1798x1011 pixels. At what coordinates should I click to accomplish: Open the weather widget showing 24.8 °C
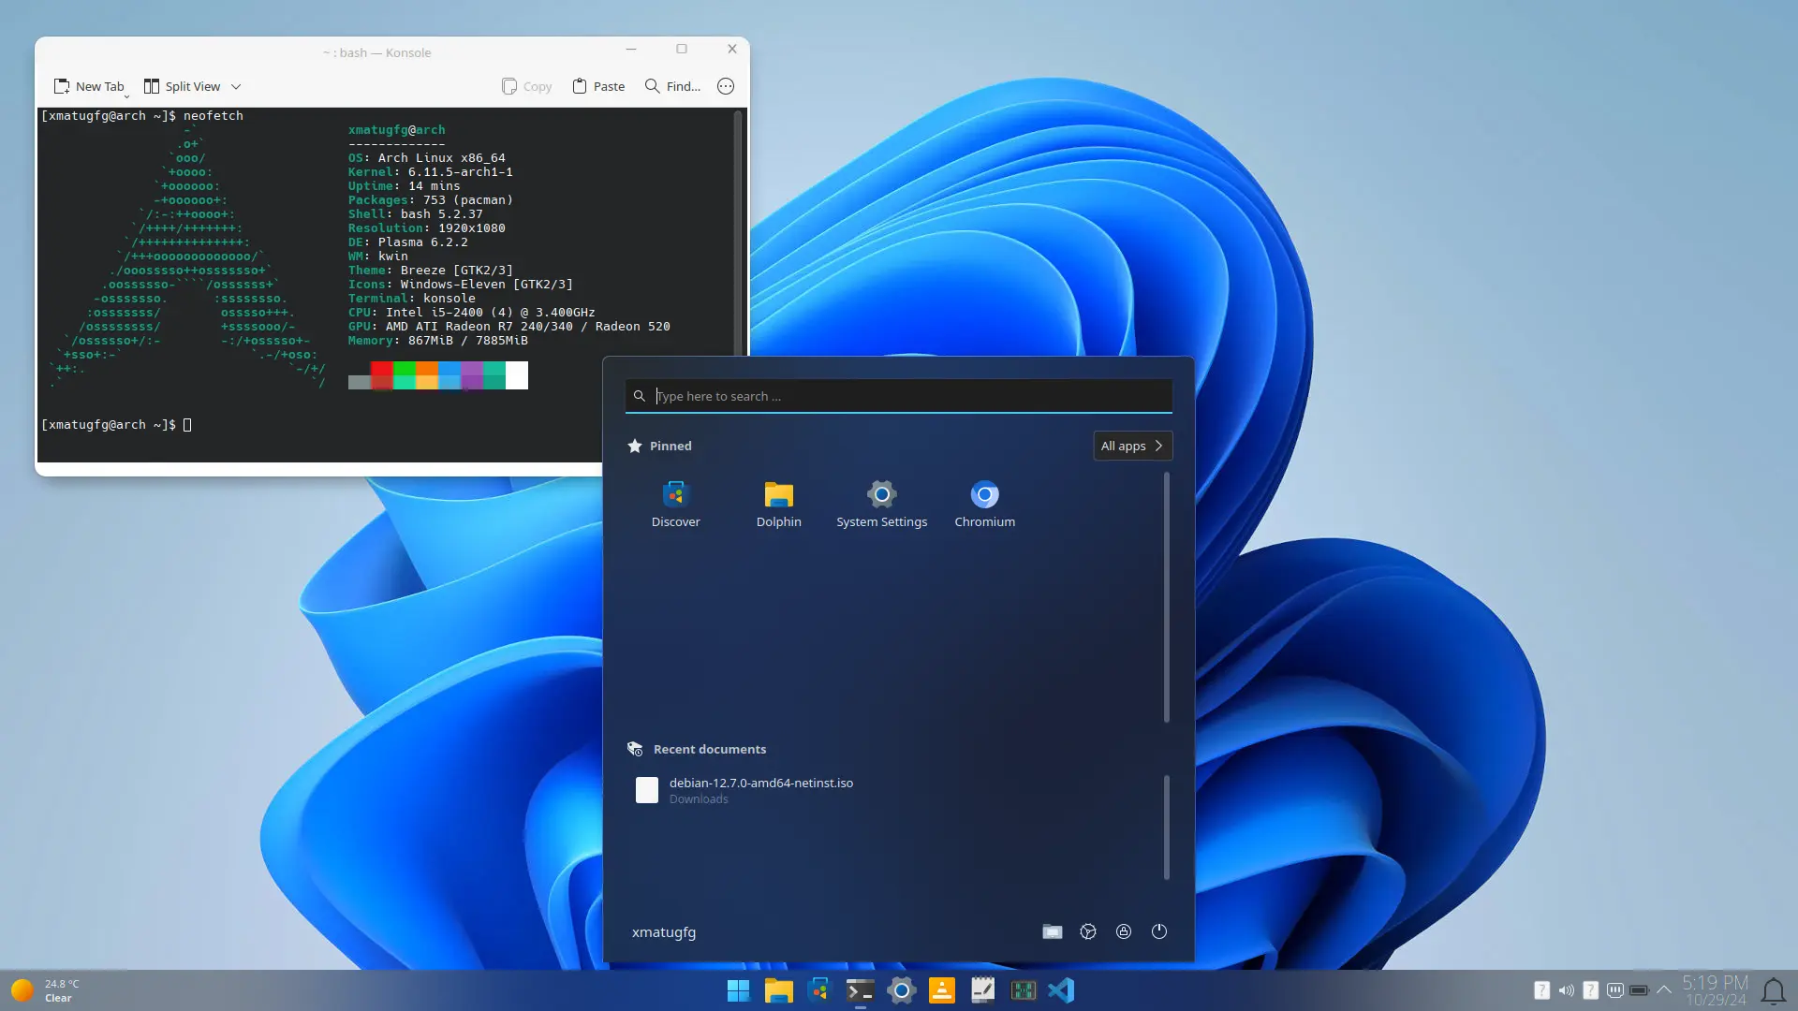(45, 990)
